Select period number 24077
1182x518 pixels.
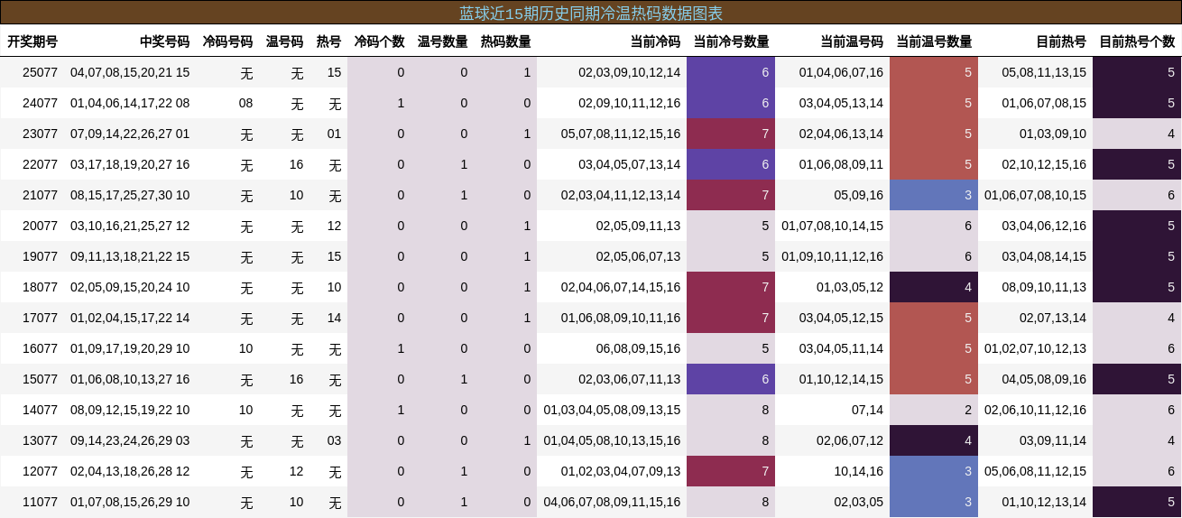[40, 103]
